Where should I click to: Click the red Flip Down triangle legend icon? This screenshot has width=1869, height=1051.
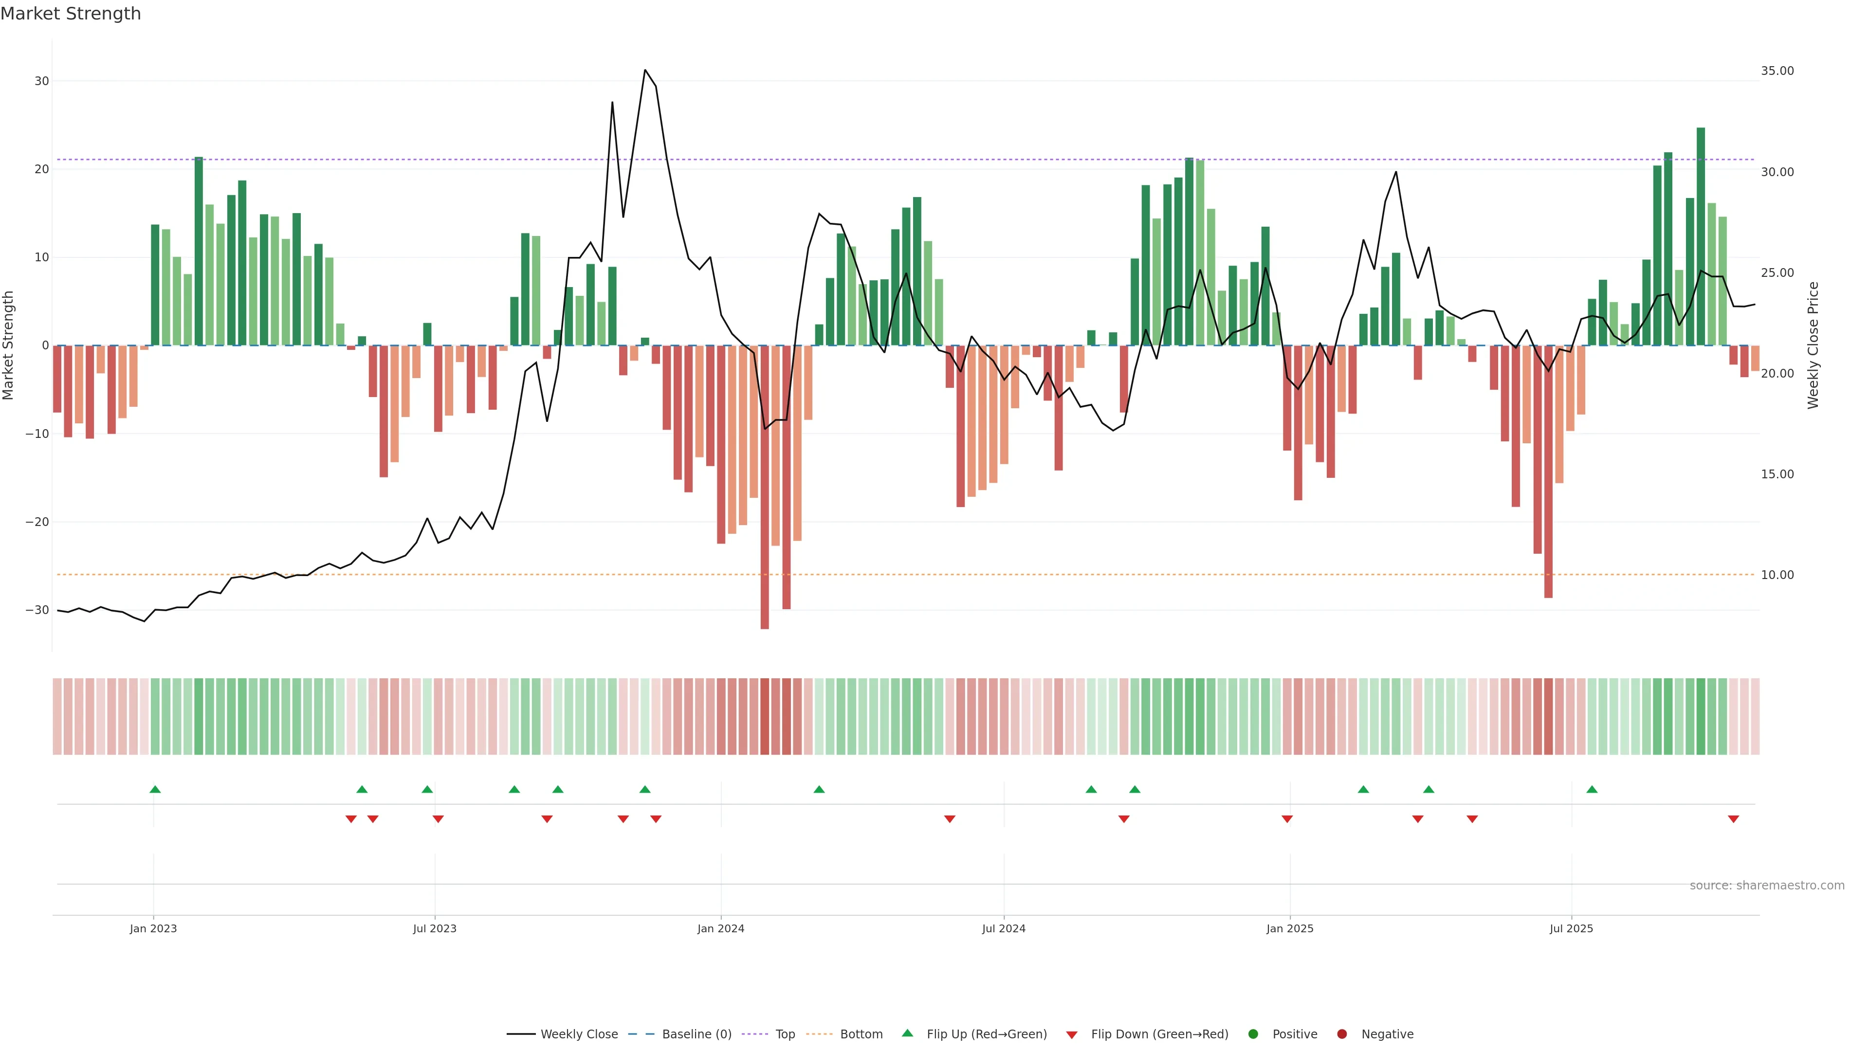click(x=1072, y=1034)
